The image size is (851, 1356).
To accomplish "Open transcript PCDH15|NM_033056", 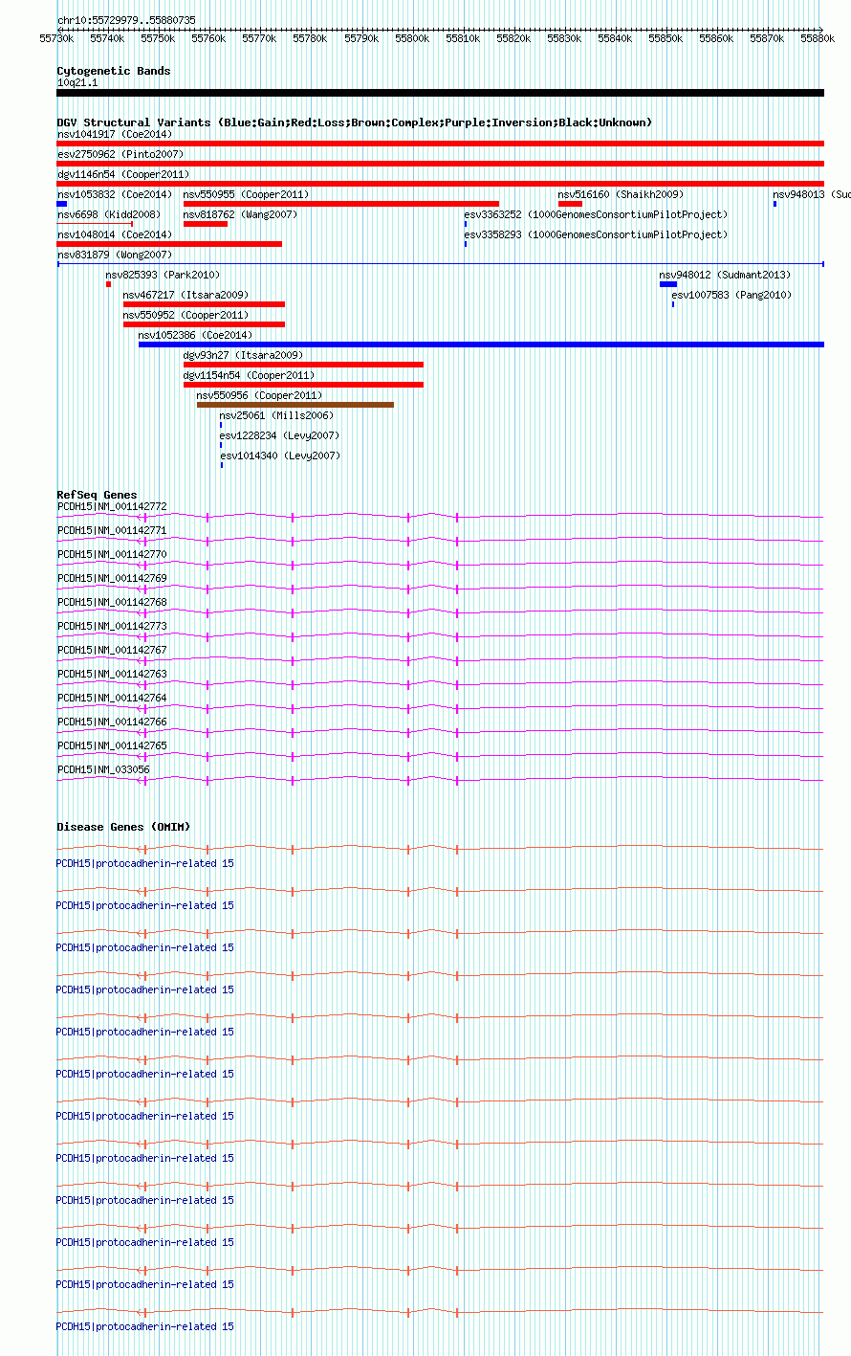I will tap(103, 769).
